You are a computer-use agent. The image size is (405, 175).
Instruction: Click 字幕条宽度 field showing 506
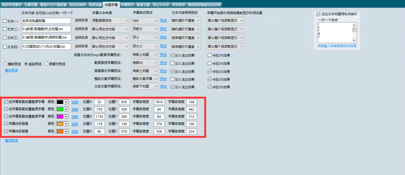click(x=159, y=131)
